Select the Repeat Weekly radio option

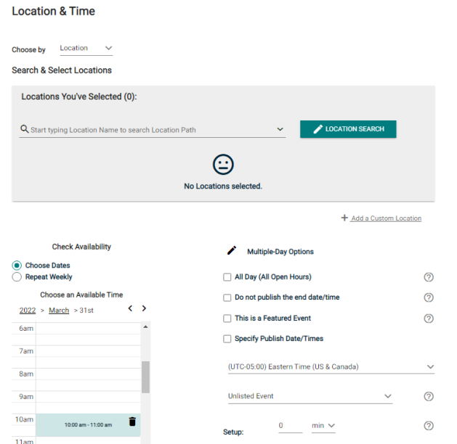coord(17,276)
